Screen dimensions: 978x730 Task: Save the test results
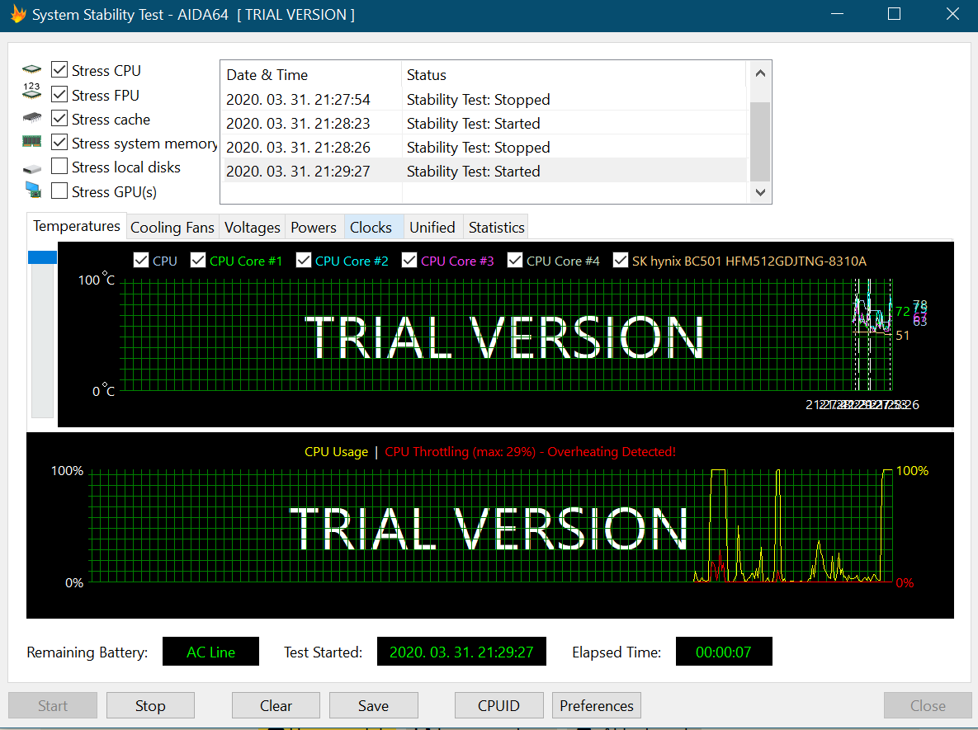[374, 706]
